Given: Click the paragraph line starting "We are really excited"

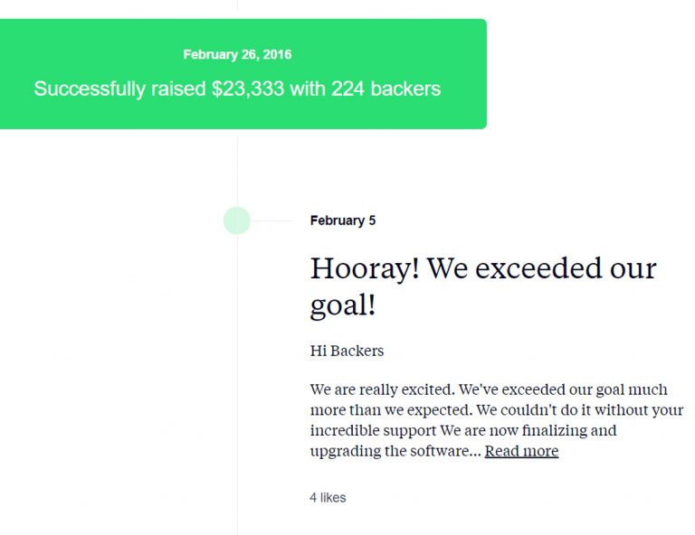Looking at the screenshot, I should 489,390.
